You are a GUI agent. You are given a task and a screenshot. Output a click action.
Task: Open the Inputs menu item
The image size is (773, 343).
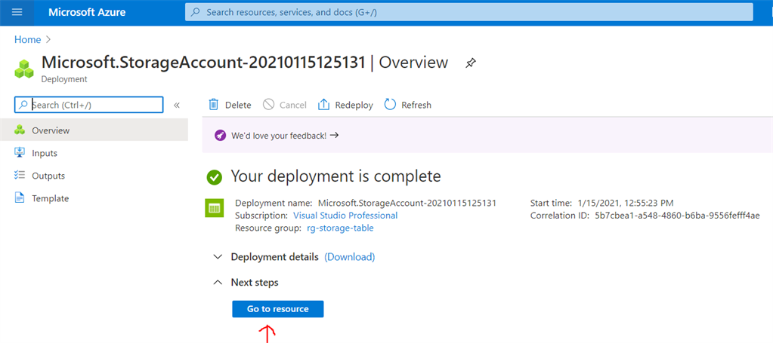[x=44, y=153]
